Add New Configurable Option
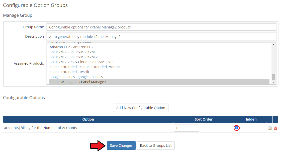The image size is (281, 154). (141, 108)
